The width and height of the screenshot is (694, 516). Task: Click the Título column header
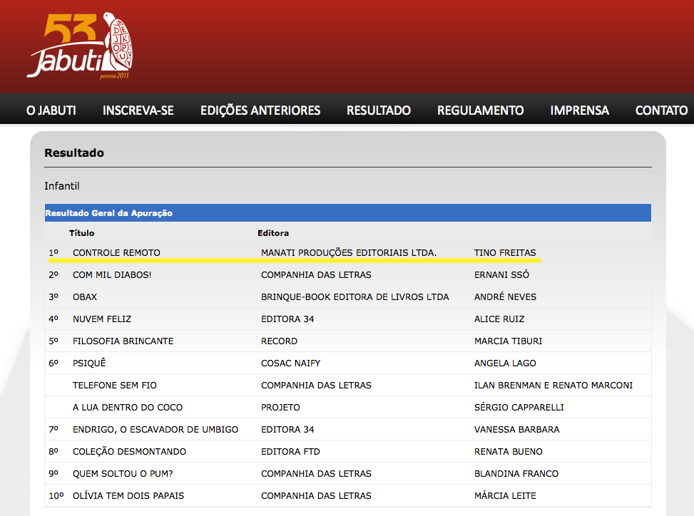pos(81,233)
